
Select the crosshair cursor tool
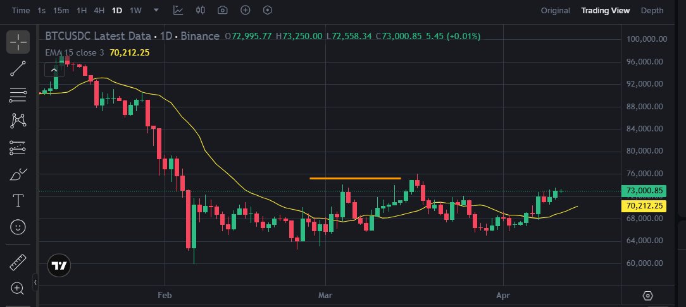tap(18, 42)
